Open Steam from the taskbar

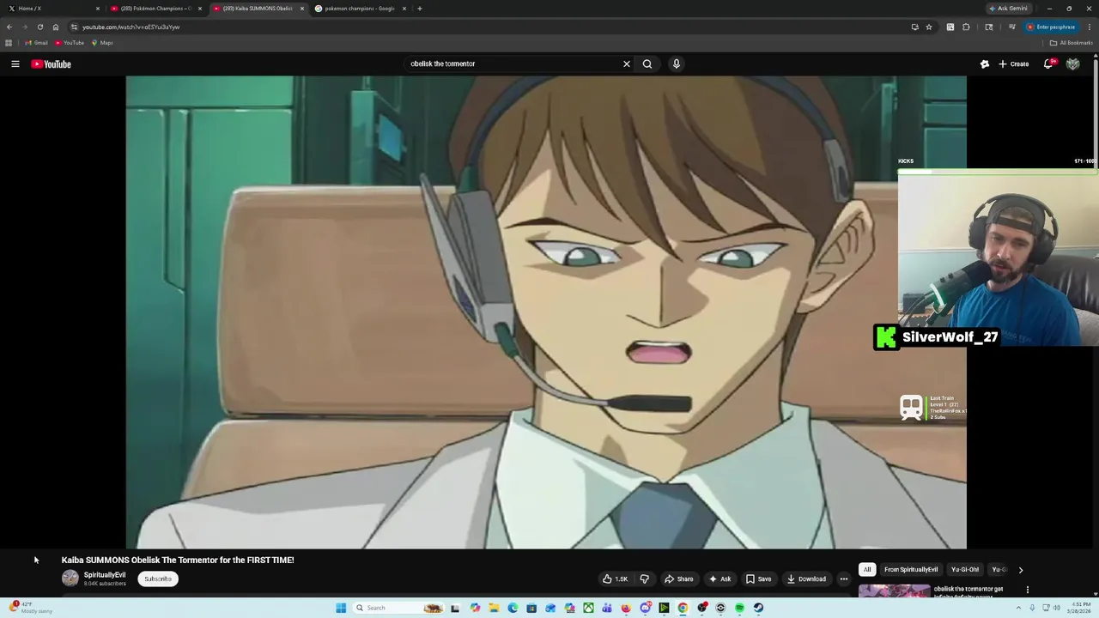758,608
